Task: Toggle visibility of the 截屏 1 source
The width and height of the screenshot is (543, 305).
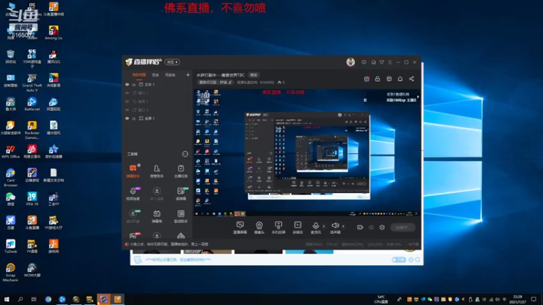Action: pos(127,101)
